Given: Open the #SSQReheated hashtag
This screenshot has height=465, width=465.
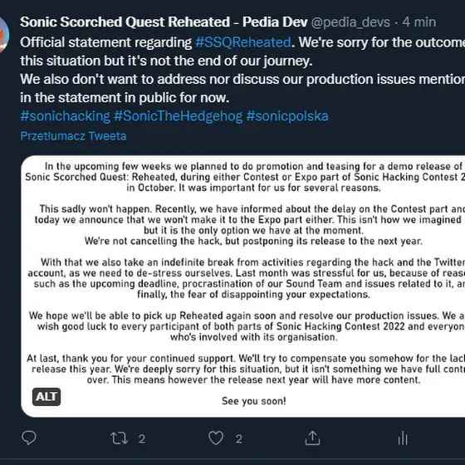Looking at the screenshot, I should tap(242, 42).
